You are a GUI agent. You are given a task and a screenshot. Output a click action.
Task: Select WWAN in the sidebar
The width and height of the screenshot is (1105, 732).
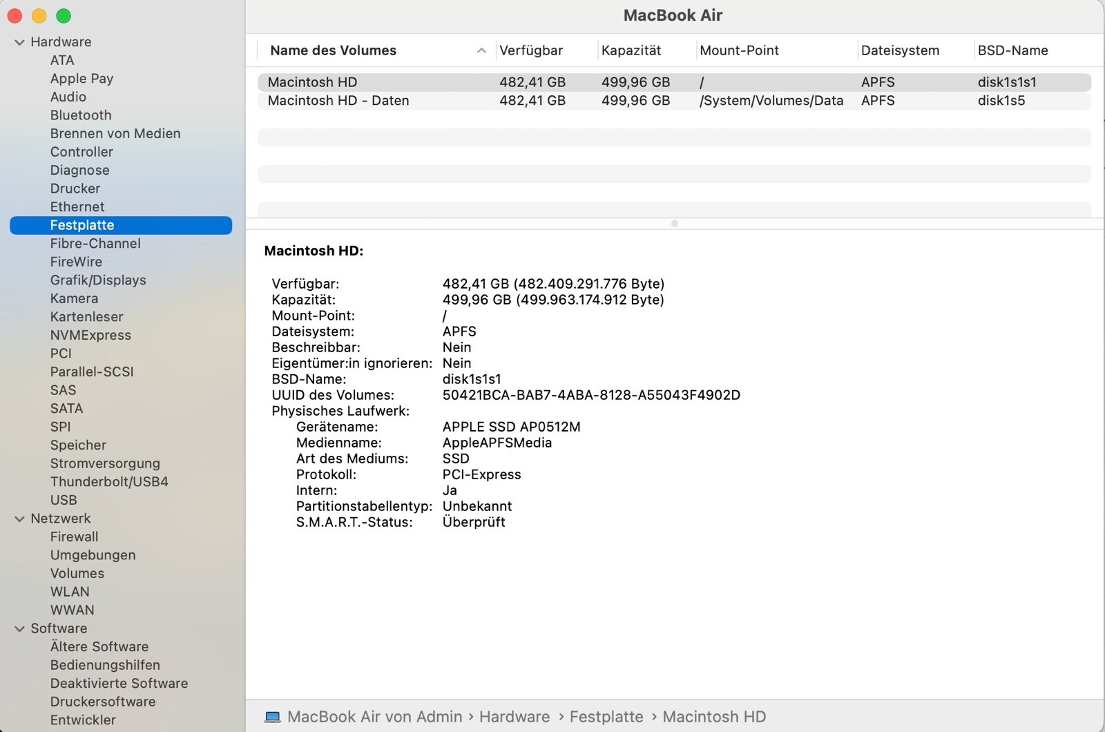pos(72,610)
